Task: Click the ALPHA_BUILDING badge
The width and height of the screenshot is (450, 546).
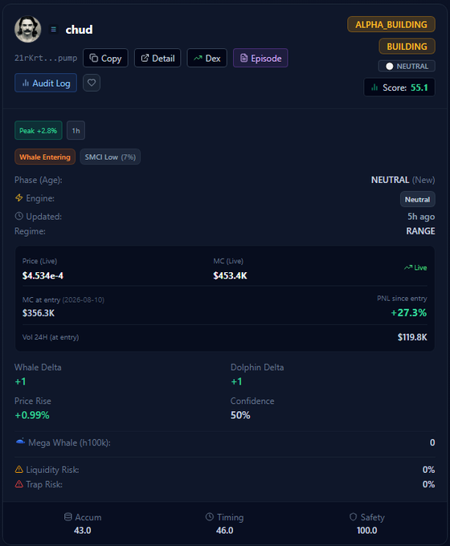Action: click(391, 24)
